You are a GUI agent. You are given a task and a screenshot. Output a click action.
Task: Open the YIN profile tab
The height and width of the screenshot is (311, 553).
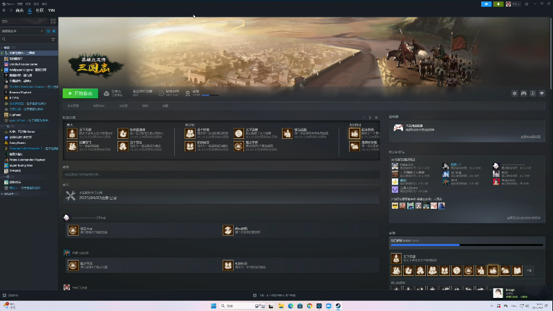tap(51, 10)
